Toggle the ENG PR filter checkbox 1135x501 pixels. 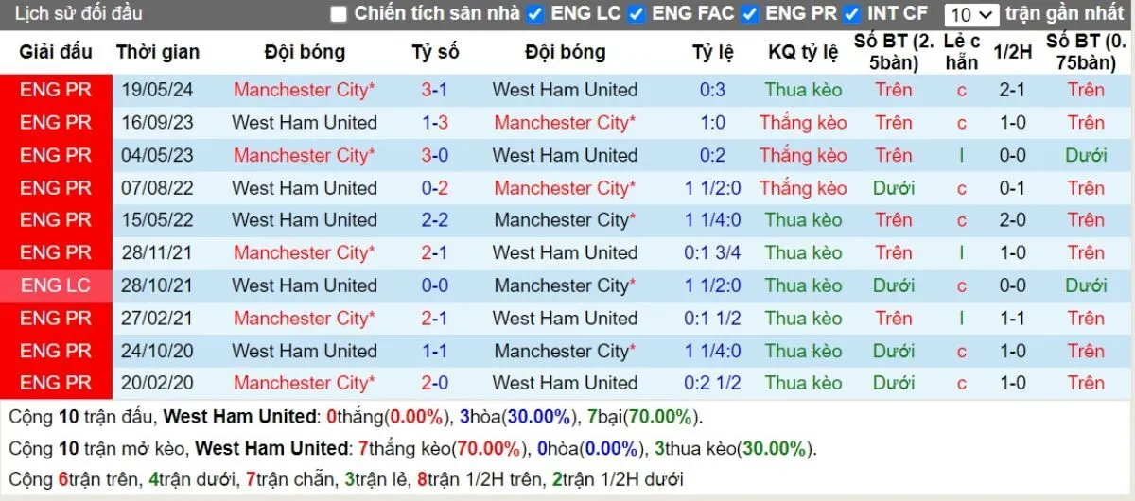coord(750,14)
